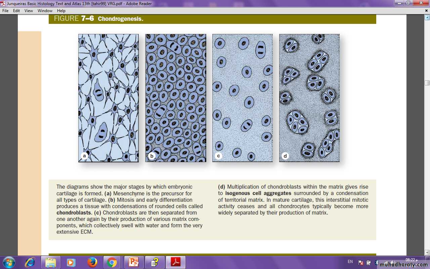Click the 08:22 clock in the tray

click(x=411, y=260)
